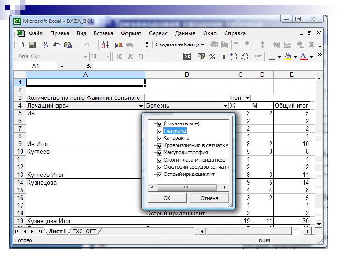Cut selection with the scissors icon
The width and height of the screenshot is (337, 253).
[45, 45]
